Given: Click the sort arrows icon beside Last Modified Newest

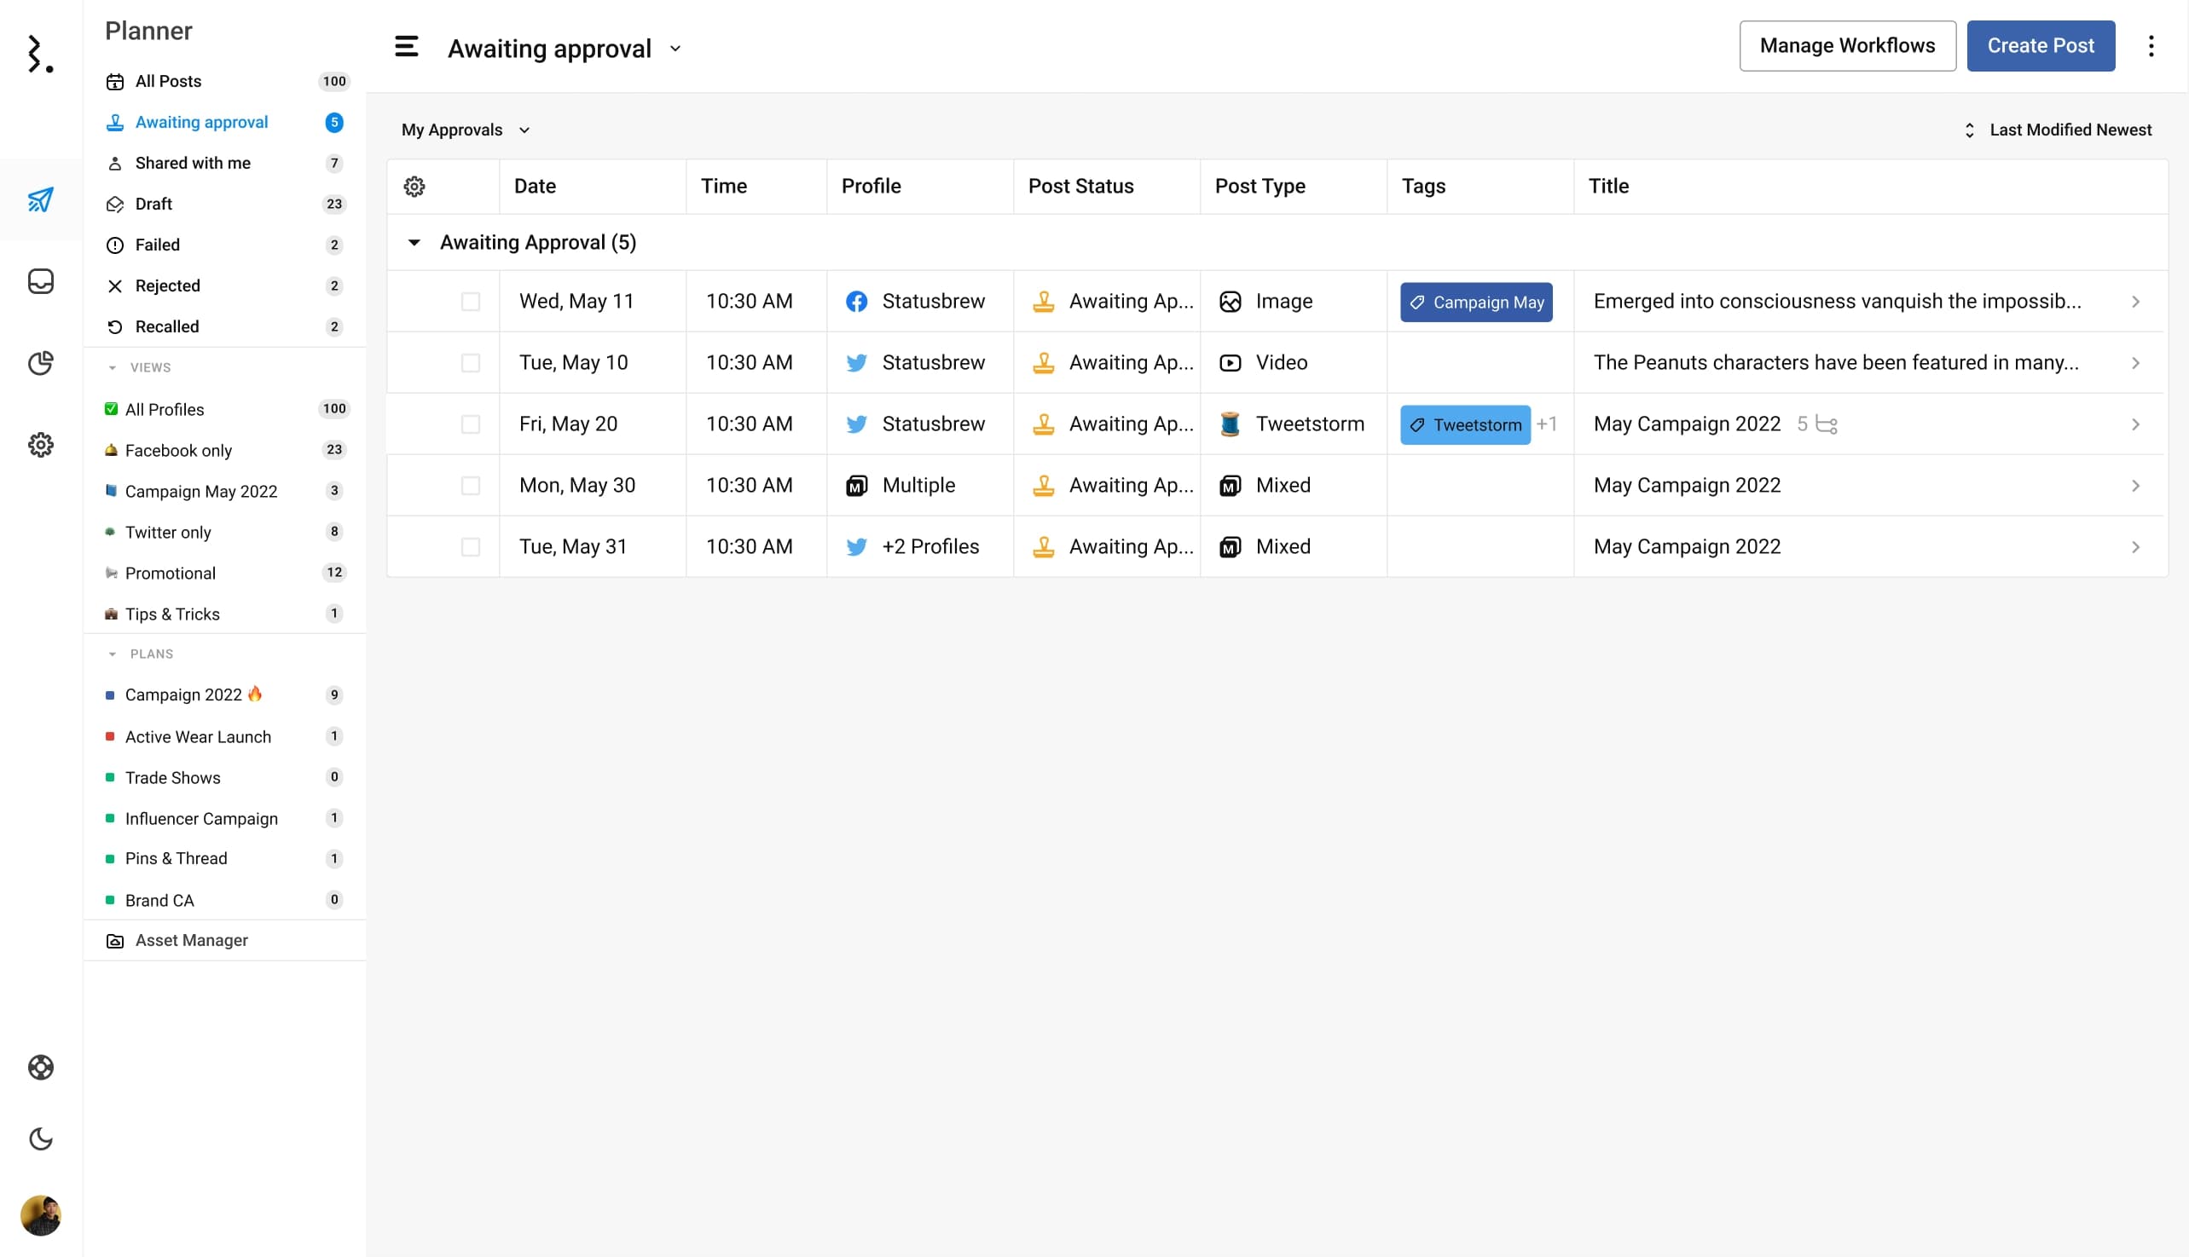Looking at the screenshot, I should click(x=1970, y=130).
